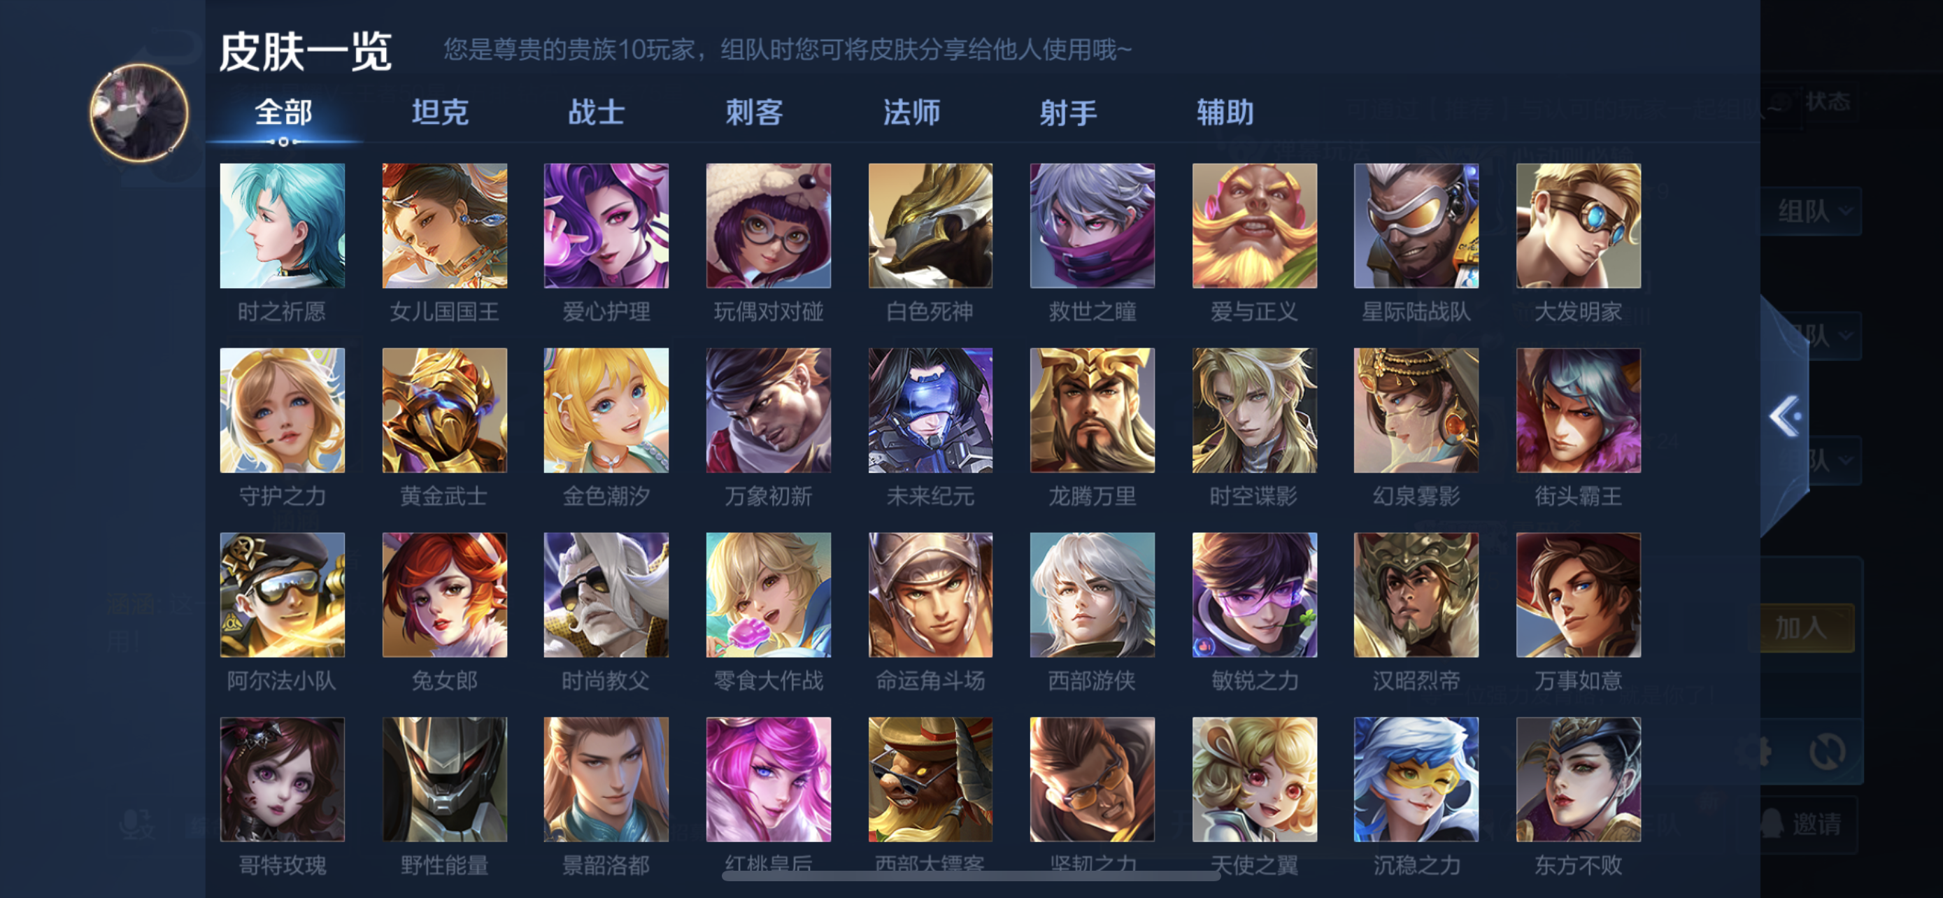Tap the 未来纪元 skin portrait
This screenshot has height=898, width=1943.
coord(930,410)
